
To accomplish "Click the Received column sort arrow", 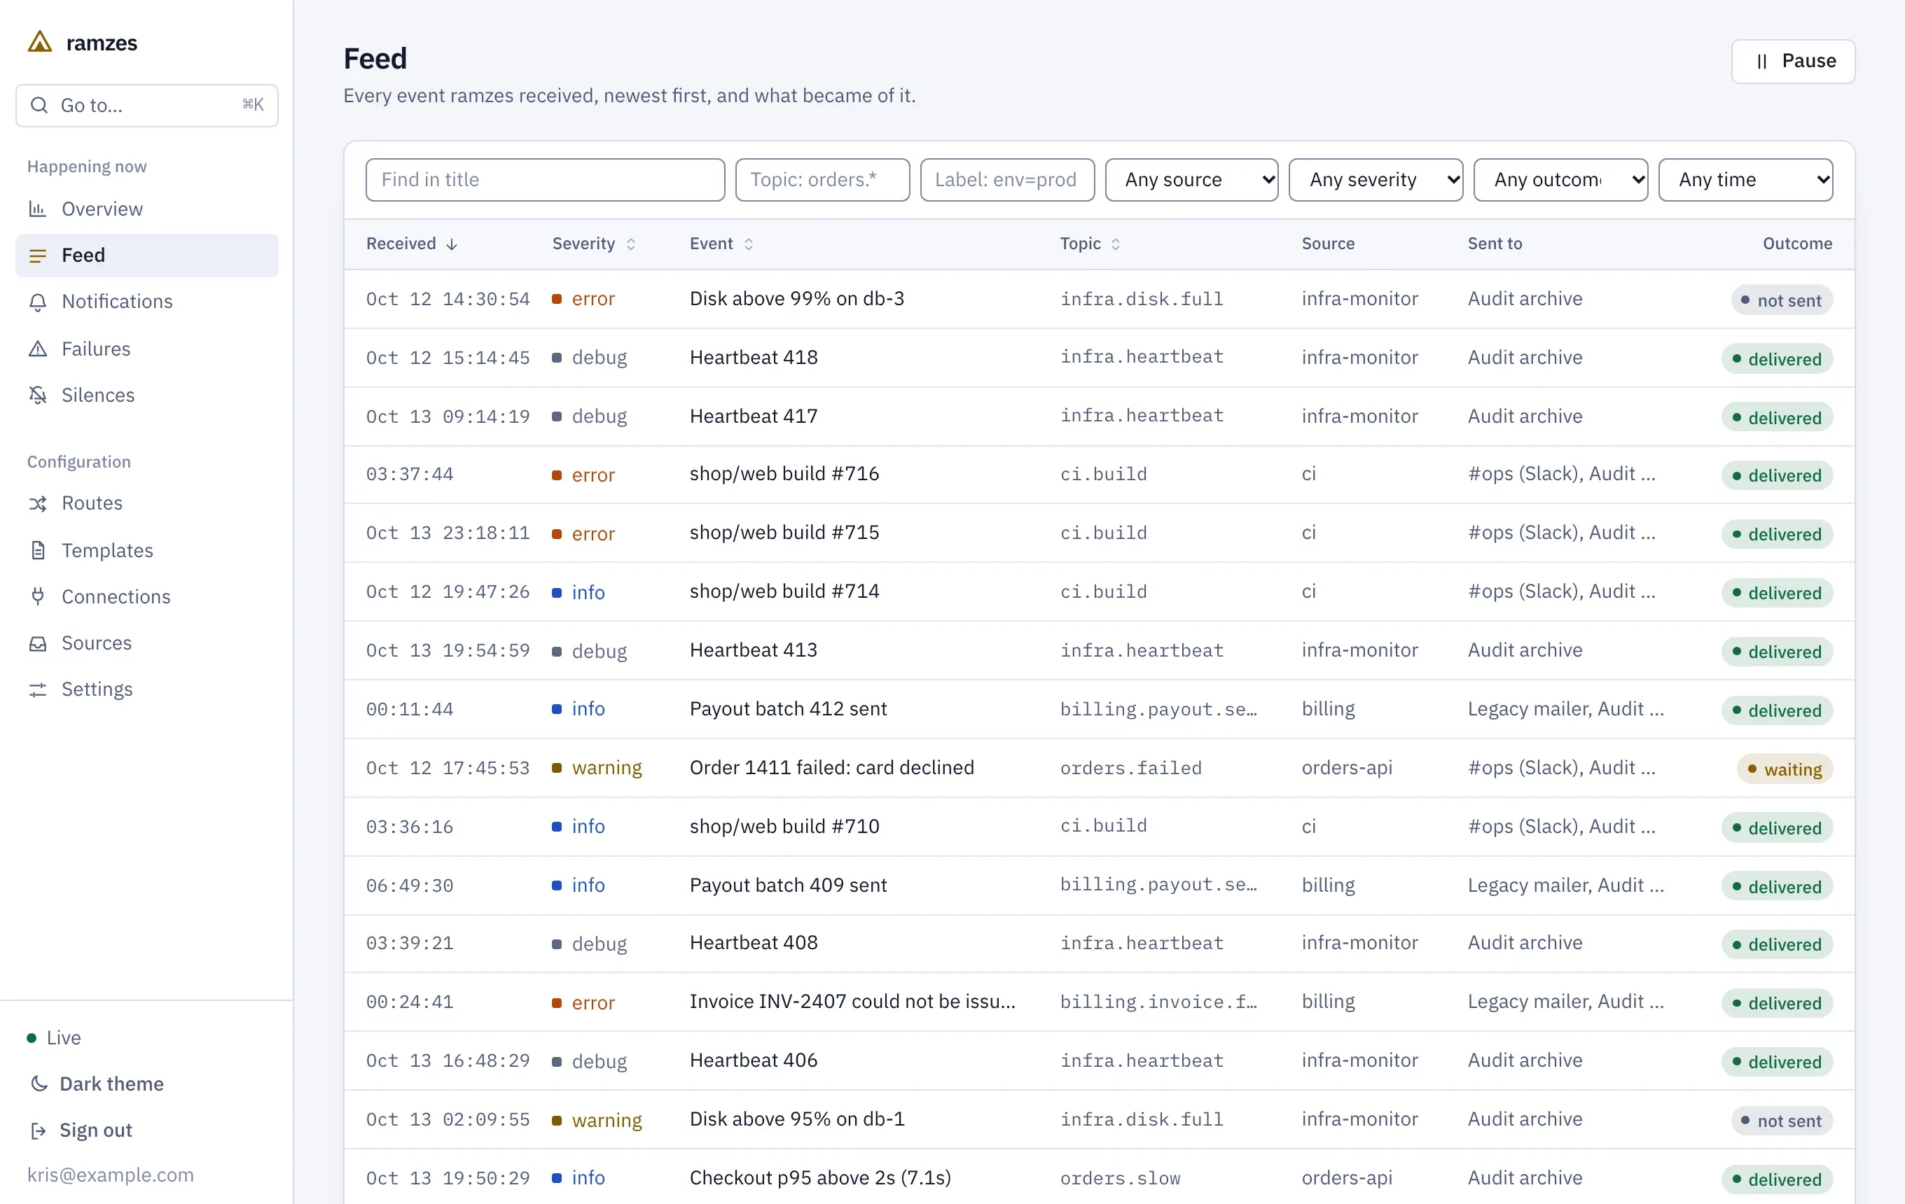I will click(x=452, y=244).
